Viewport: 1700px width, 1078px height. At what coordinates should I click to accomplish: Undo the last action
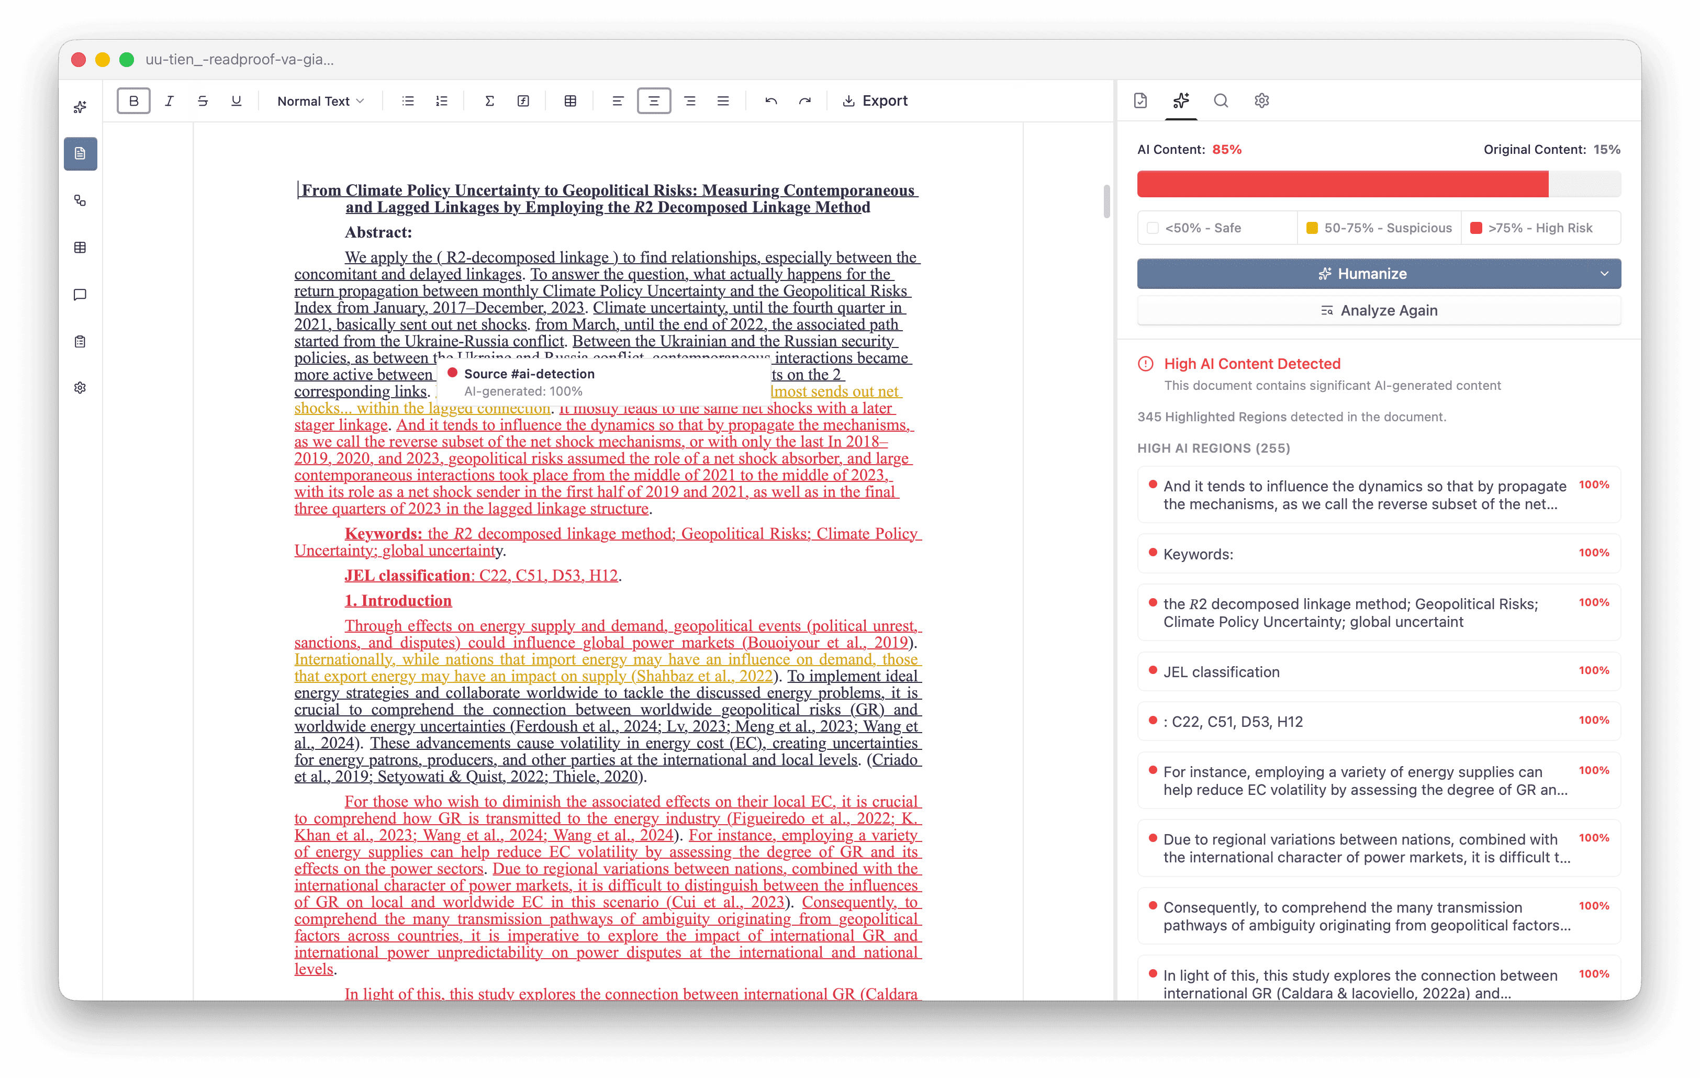771,101
